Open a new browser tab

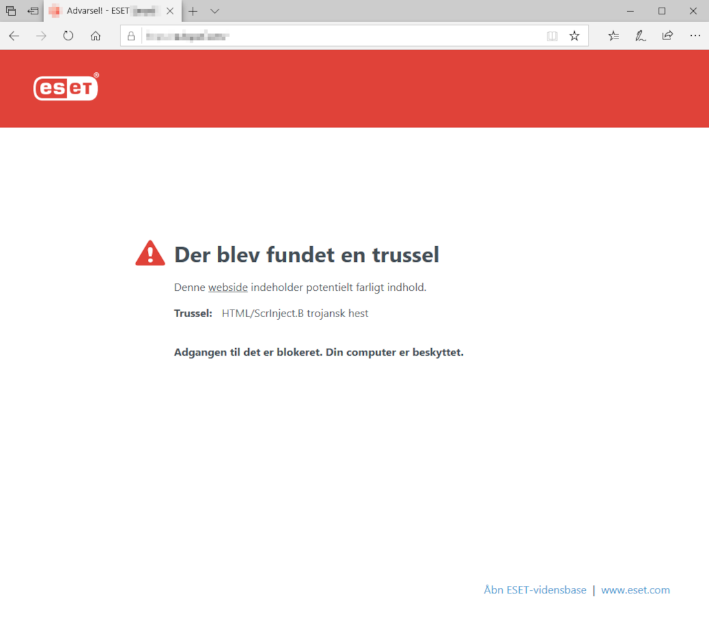[x=193, y=11]
